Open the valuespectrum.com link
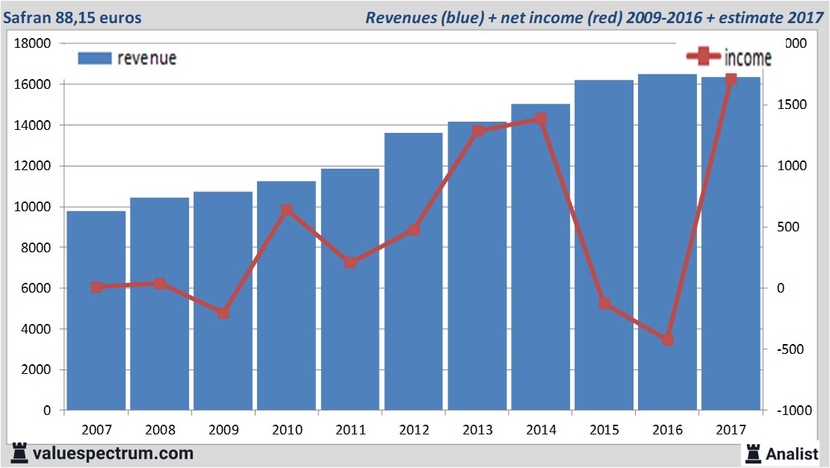Image resolution: width=830 pixels, height=468 pixels. click(113, 453)
